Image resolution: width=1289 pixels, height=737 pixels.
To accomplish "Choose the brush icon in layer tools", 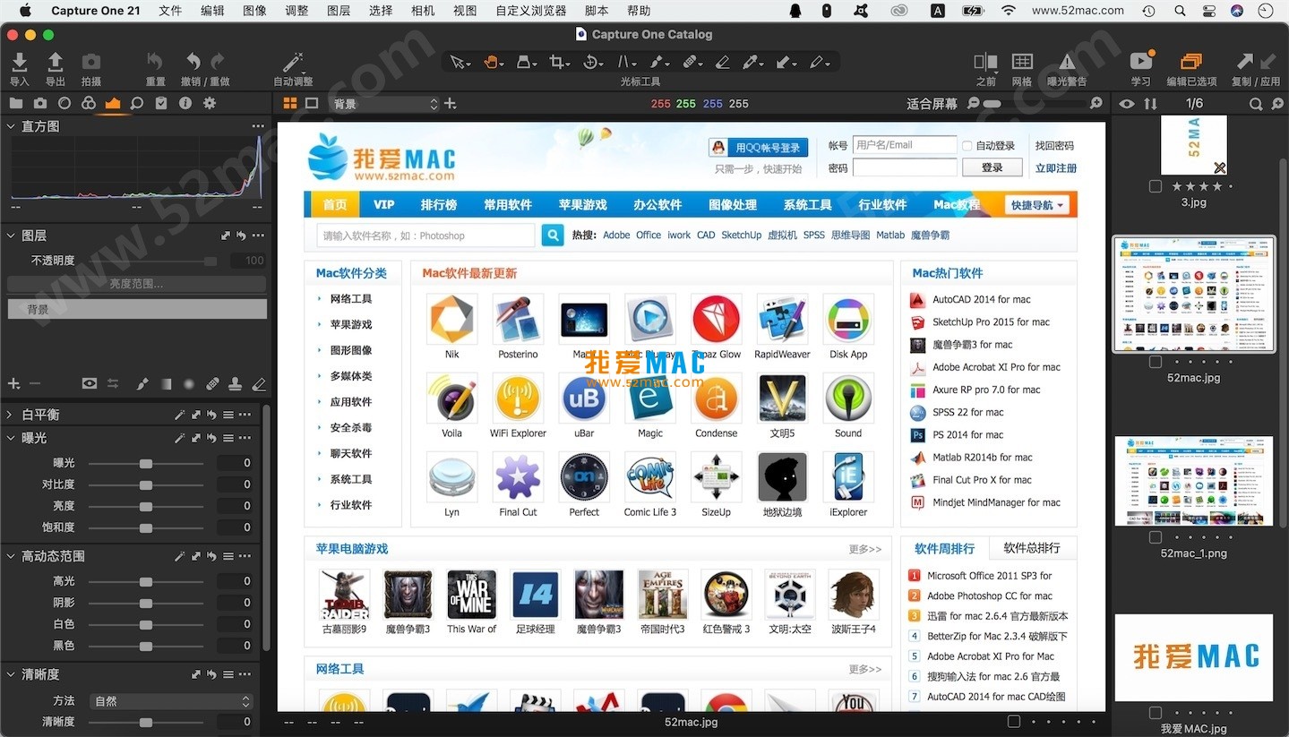I will tap(142, 384).
